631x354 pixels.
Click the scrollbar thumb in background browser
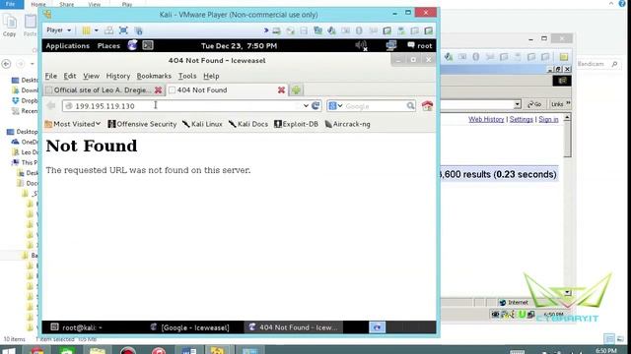tap(568, 140)
